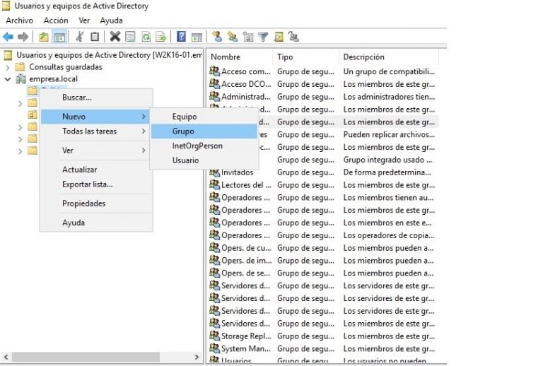Choose Usuario from the Nuevo submenu

pyautogui.click(x=204, y=160)
